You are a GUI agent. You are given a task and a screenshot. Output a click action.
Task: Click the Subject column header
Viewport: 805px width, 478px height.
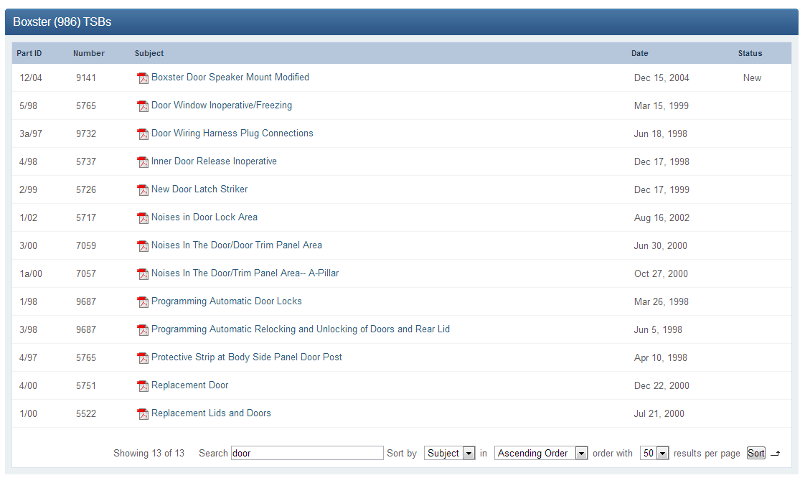pos(149,53)
